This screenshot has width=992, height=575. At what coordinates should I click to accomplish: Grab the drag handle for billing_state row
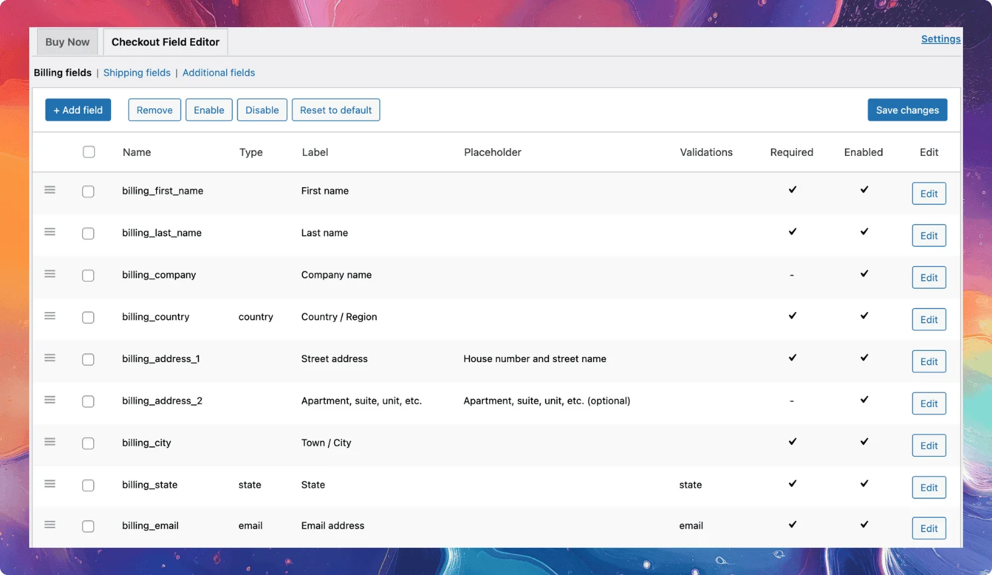point(50,484)
